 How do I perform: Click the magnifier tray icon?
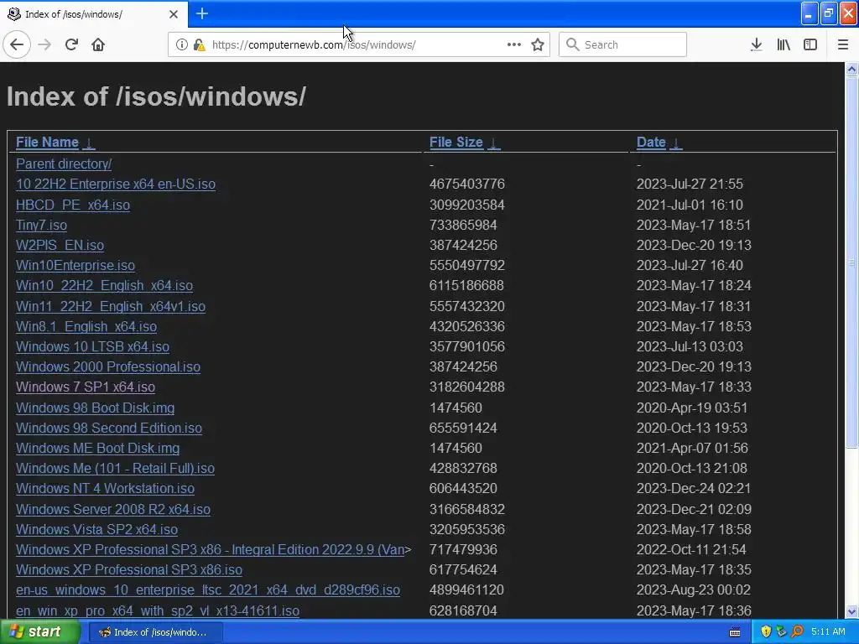[x=797, y=631]
